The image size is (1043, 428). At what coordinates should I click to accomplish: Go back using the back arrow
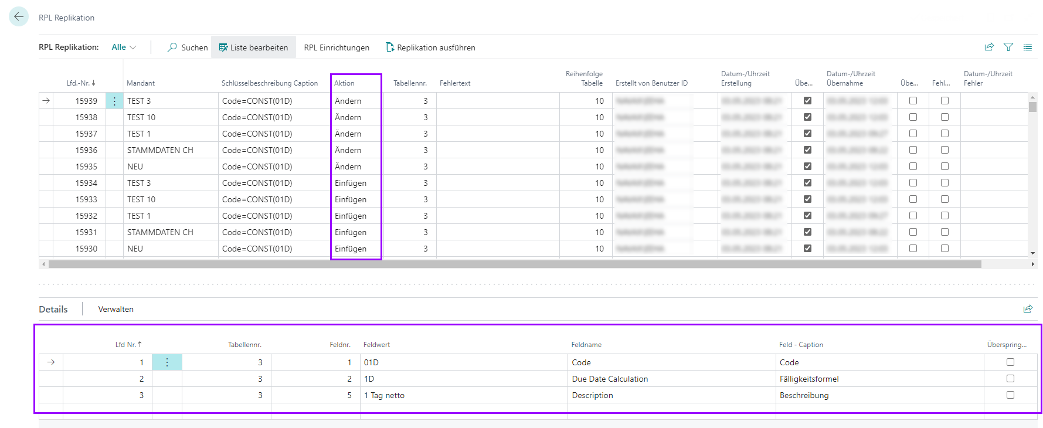(x=19, y=16)
